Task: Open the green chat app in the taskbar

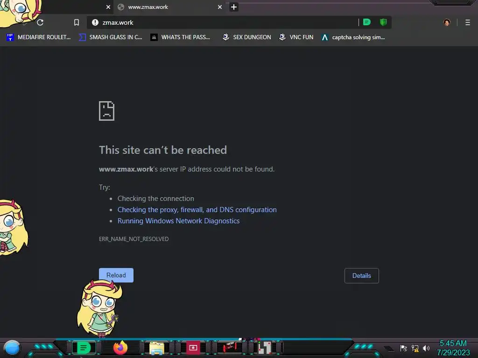Action: pos(84,348)
